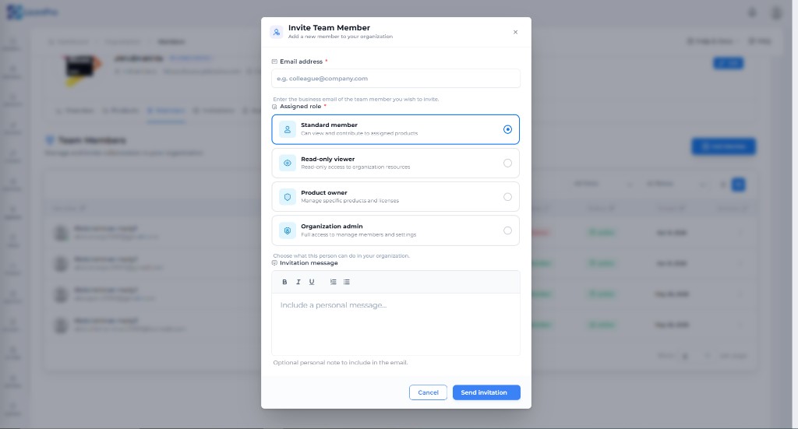Pick the Organization admin radio option
Viewport: 798px width, 429px height.
click(x=507, y=230)
